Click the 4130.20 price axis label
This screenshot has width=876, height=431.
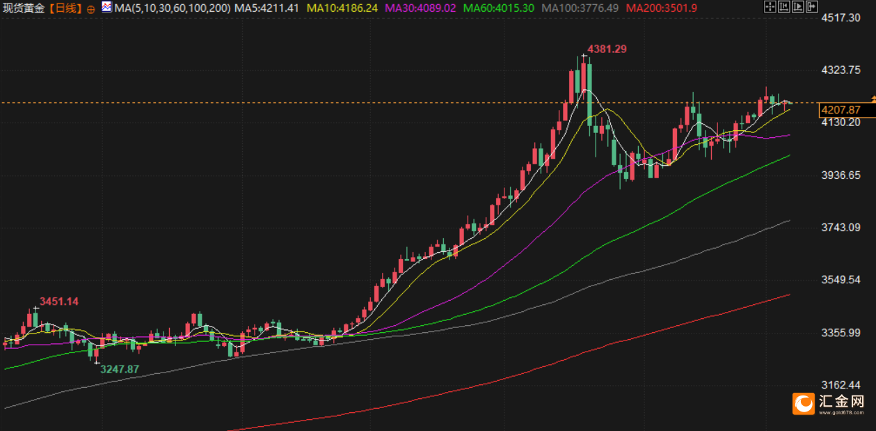coord(841,122)
